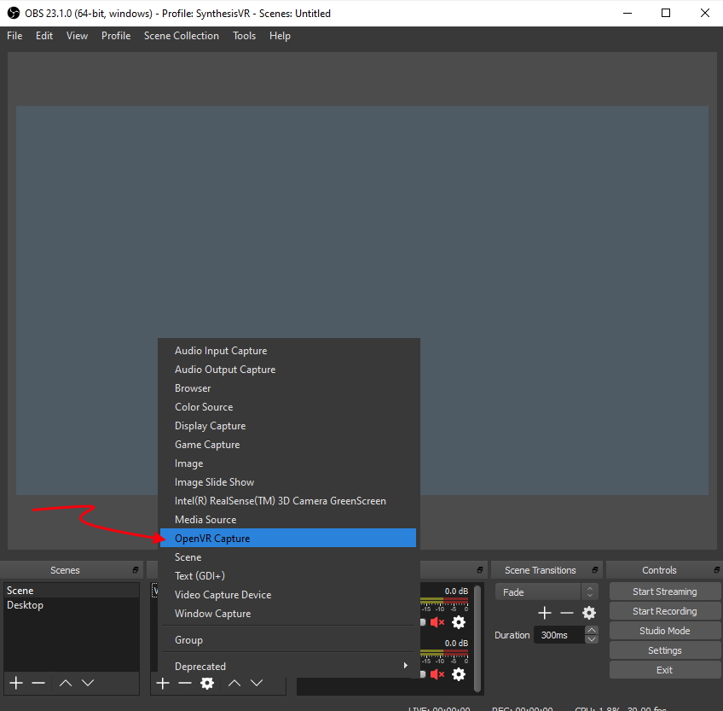This screenshot has height=711, width=723.
Task: Add a Media Source from the menu
Action: pyautogui.click(x=288, y=520)
